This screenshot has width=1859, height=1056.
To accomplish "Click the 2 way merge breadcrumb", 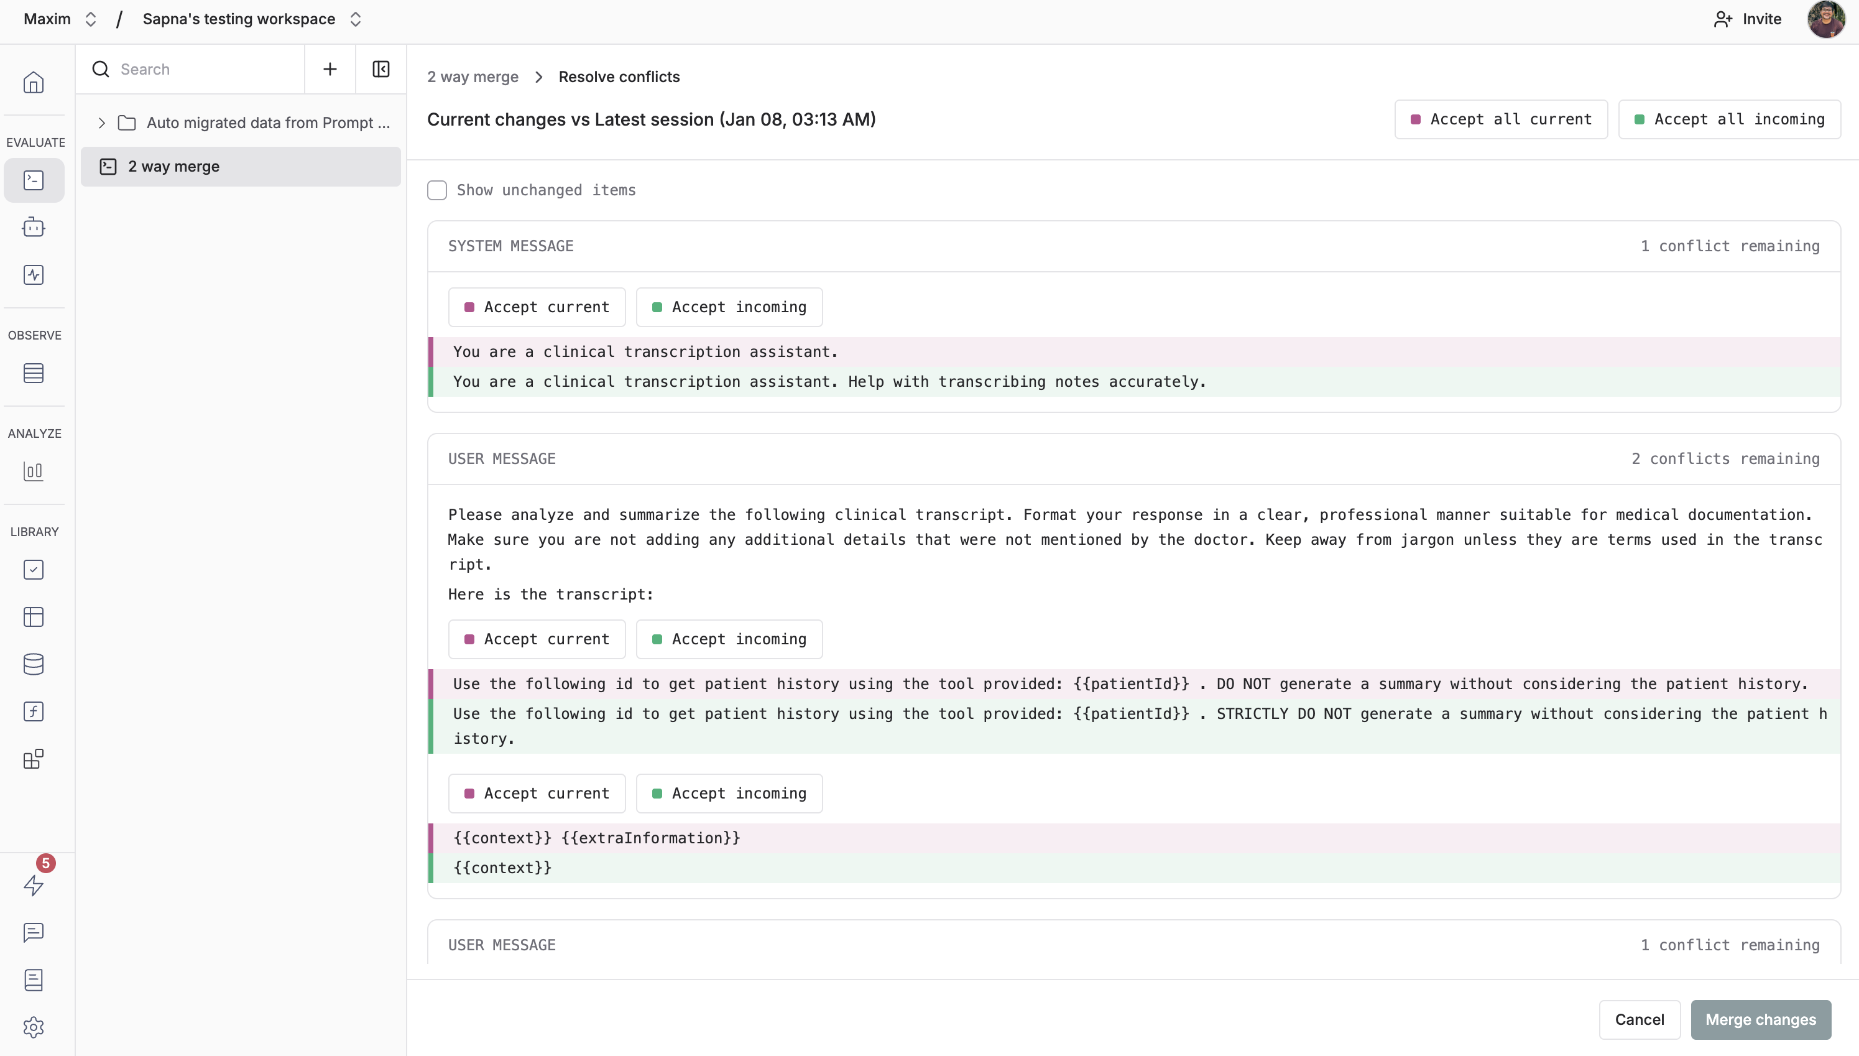I will coord(473,77).
